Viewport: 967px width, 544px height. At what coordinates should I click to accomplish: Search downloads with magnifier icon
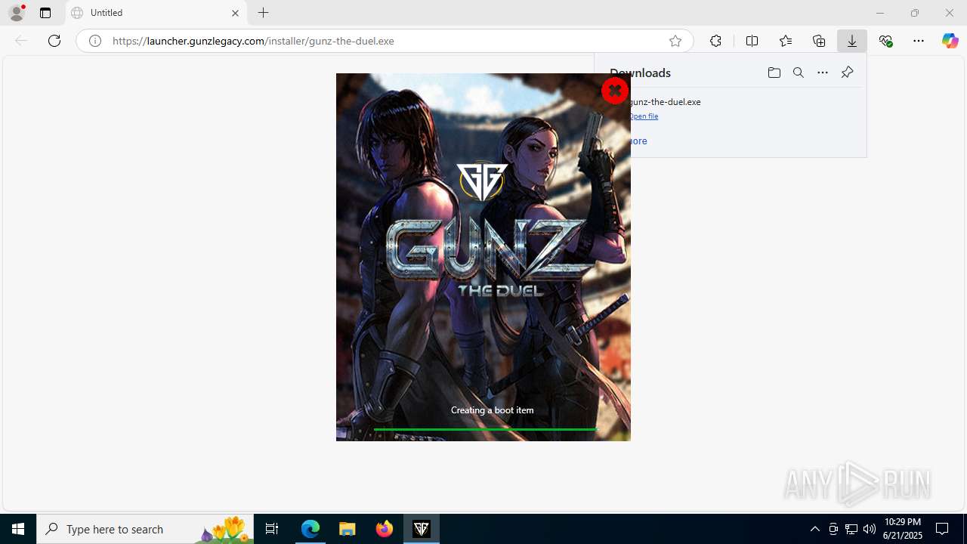click(x=799, y=73)
